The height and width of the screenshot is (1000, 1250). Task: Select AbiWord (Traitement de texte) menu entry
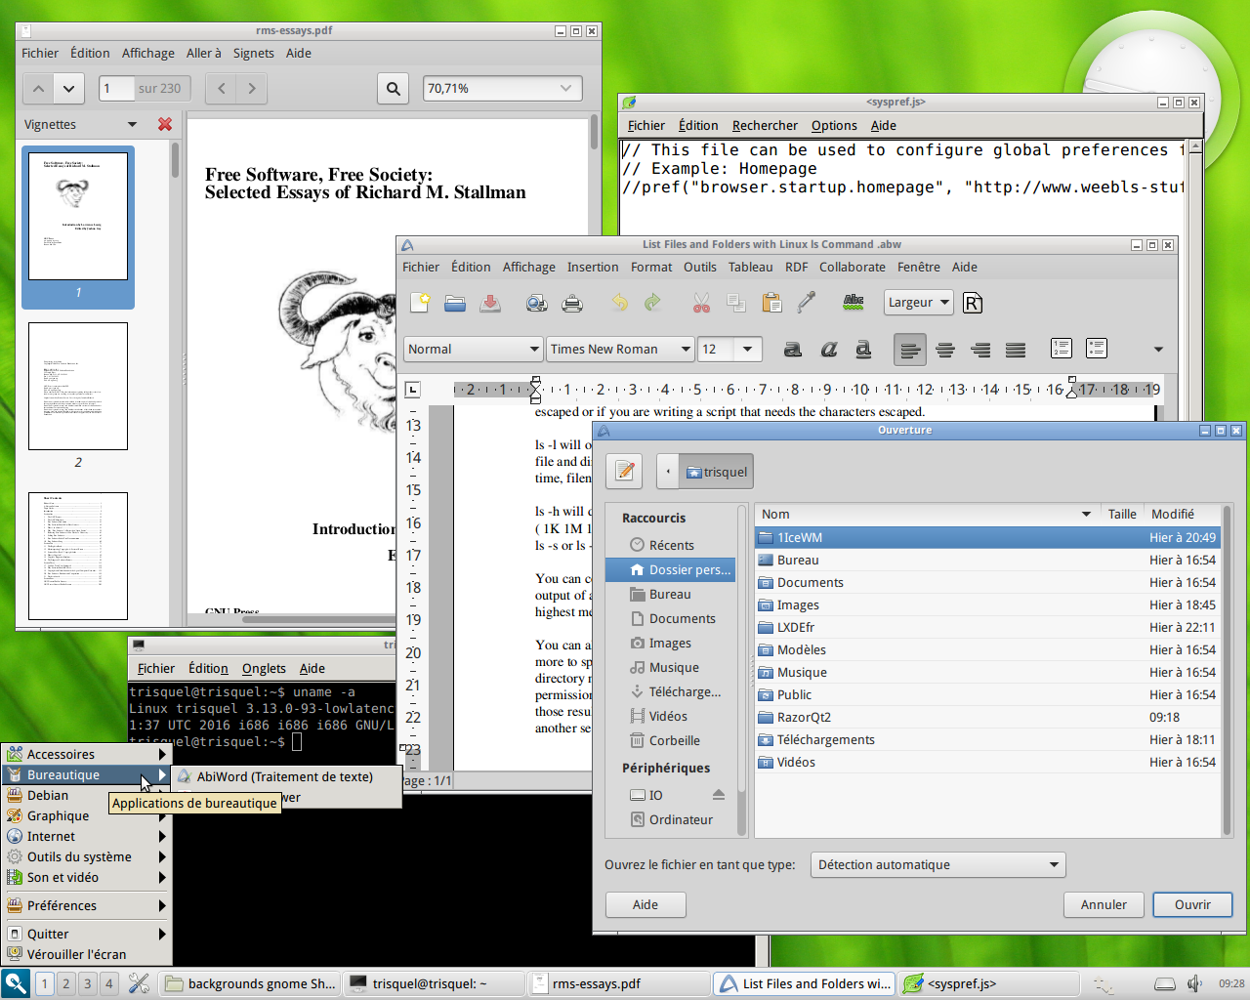(287, 776)
